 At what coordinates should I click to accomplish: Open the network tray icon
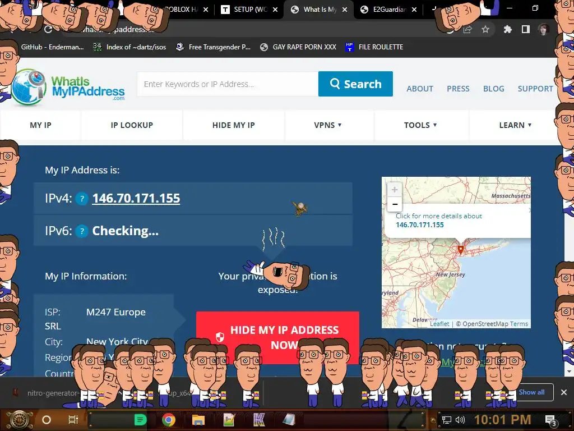point(446,420)
